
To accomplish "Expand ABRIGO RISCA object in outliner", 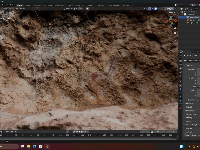I will point(185,17).
